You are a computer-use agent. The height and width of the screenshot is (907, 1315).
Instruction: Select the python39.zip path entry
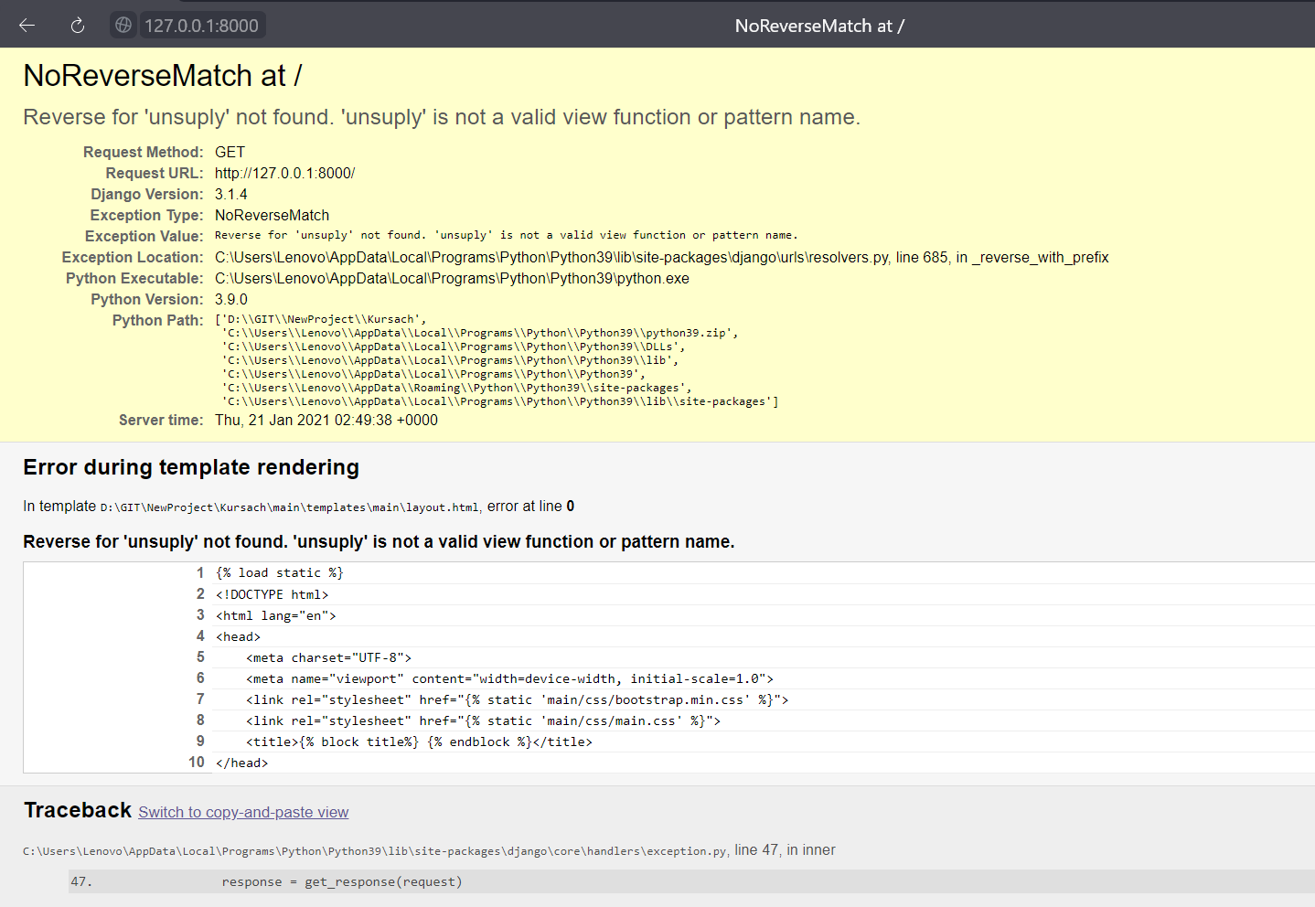coord(480,333)
